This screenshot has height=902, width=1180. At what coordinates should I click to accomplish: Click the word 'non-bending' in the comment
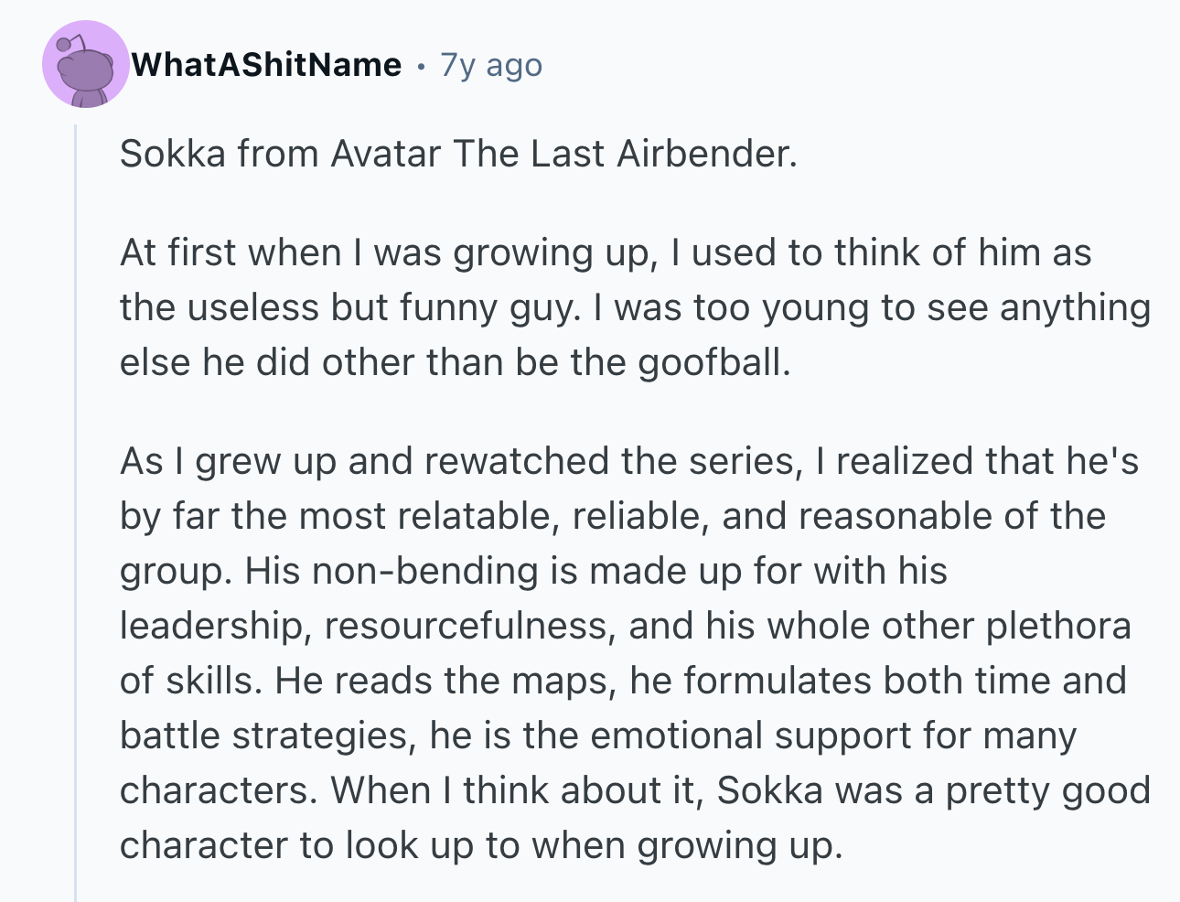click(425, 571)
